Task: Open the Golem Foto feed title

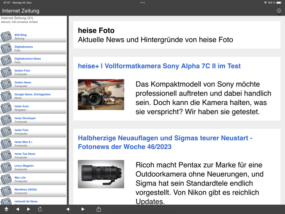Action: pos(22,71)
